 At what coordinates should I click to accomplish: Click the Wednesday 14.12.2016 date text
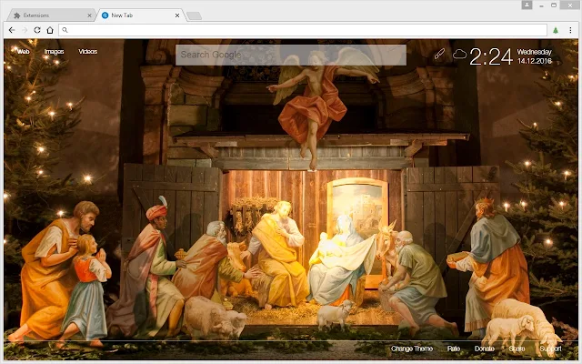point(535,56)
